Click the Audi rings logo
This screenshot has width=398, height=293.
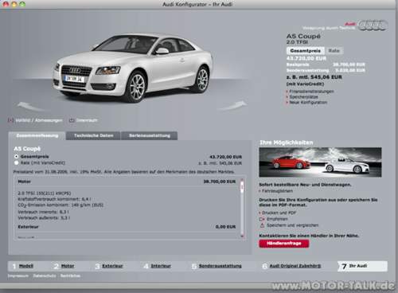point(373,25)
